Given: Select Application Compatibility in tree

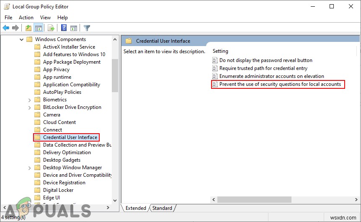Looking at the screenshot, I should pos(71,85).
